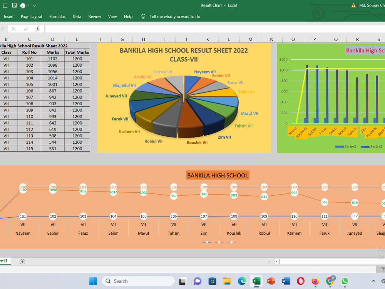Click the Excel taskbar icon
385x289 pixels.
pos(256,281)
